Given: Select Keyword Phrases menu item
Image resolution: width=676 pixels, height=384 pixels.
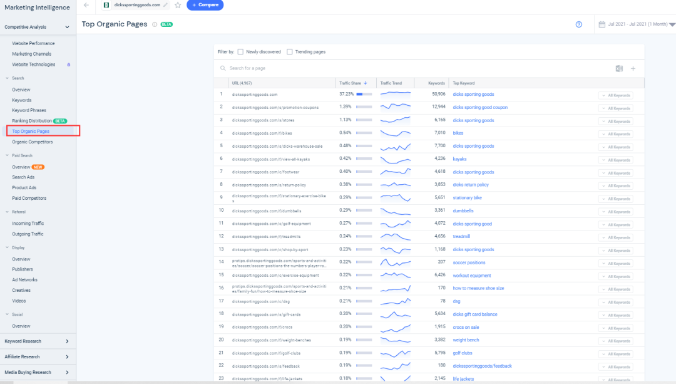Looking at the screenshot, I should click(x=29, y=110).
